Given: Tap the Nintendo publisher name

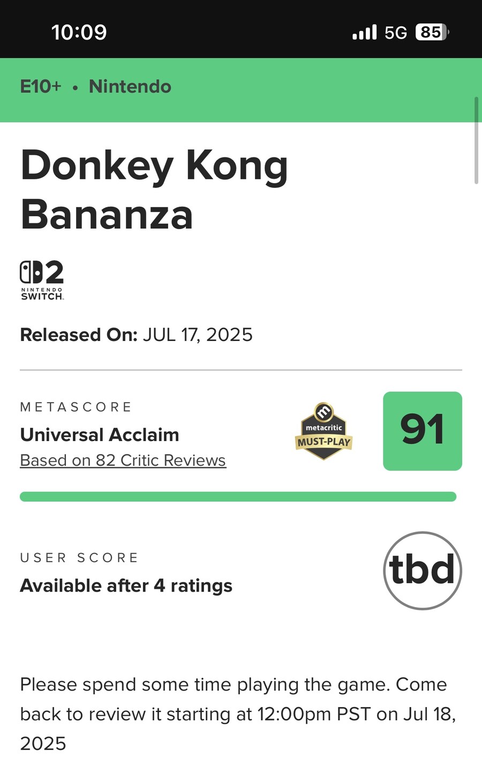Looking at the screenshot, I should tap(130, 86).
